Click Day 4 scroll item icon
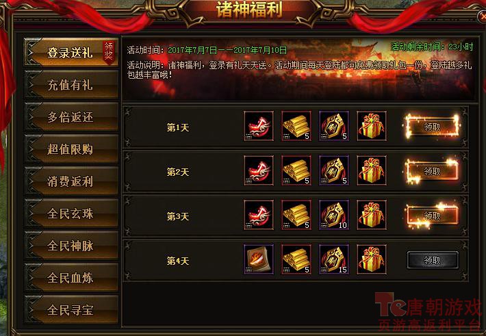The image size is (486, 336). [x=259, y=259]
